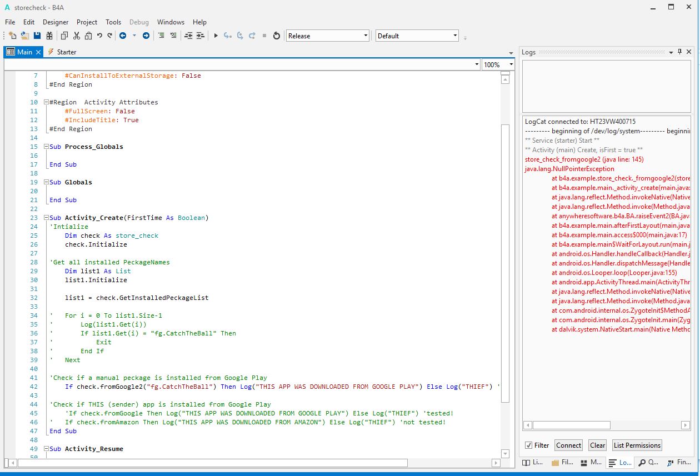The height and width of the screenshot is (476, 700).
Task: Click the restart circular arrow icon
Action: [276, 36]
